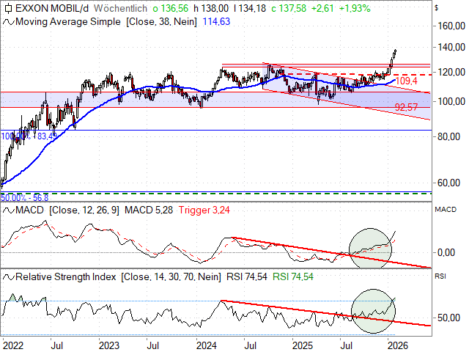Viewport: 469px width, 352px height.
Task: Click the RSI parameters [Close, 14, 30, 70, Nein]
Action: 171,277
